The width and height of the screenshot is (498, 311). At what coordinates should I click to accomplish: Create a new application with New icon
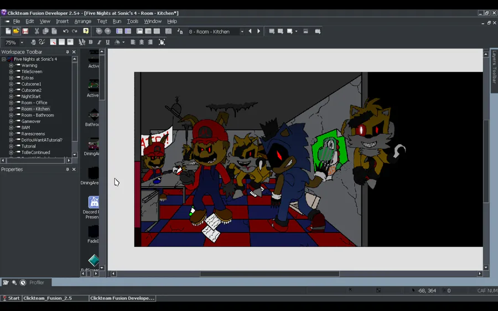8,31
